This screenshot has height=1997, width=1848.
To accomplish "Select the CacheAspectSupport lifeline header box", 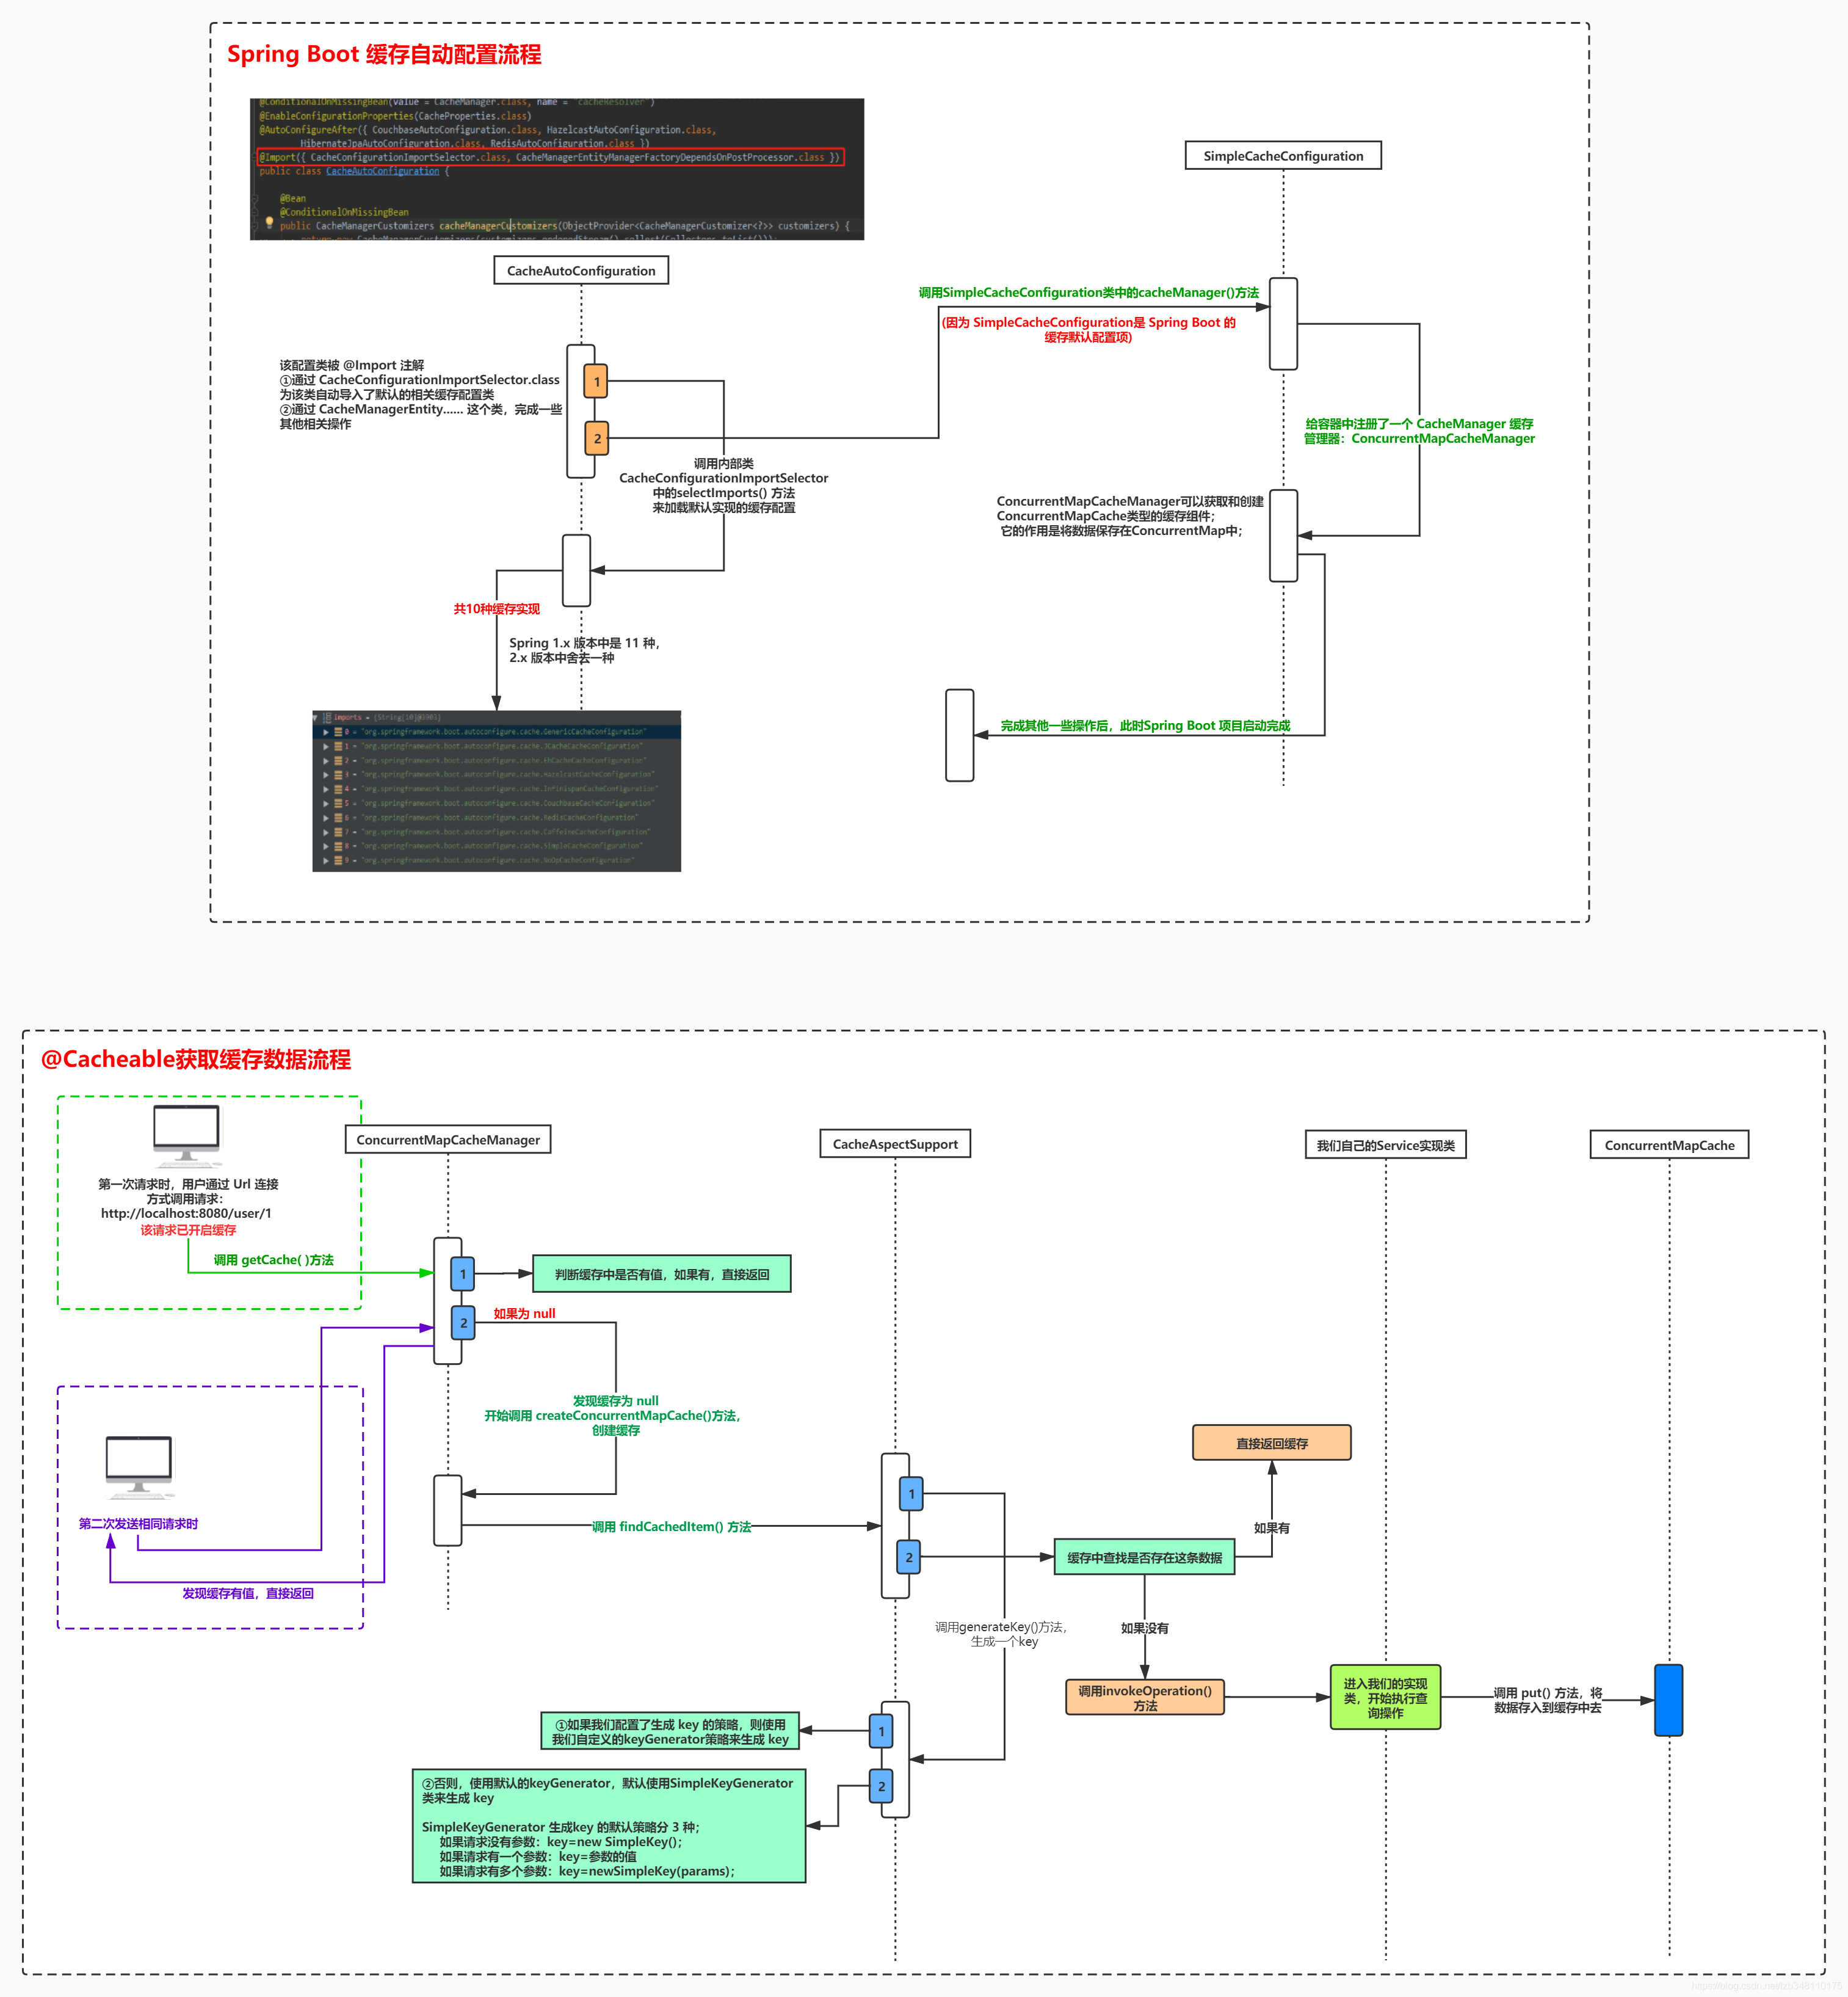I will 895,1144.
